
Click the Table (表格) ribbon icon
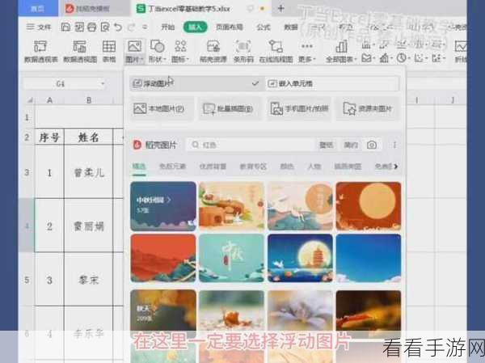click(x=109, y=52)
